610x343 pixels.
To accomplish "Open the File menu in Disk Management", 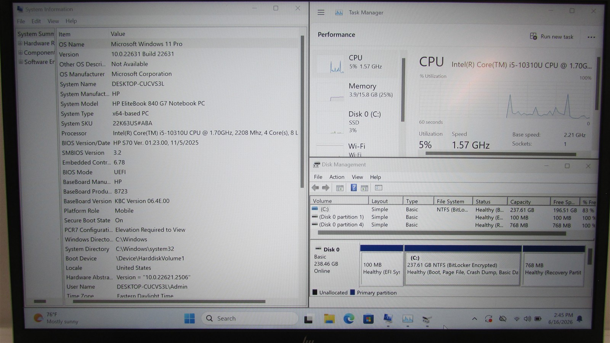I will click(x=318, y=177).
